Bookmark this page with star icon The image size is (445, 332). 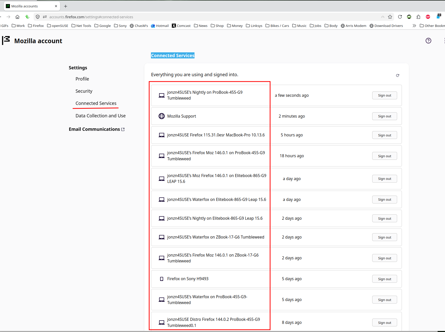coord(390,17)
